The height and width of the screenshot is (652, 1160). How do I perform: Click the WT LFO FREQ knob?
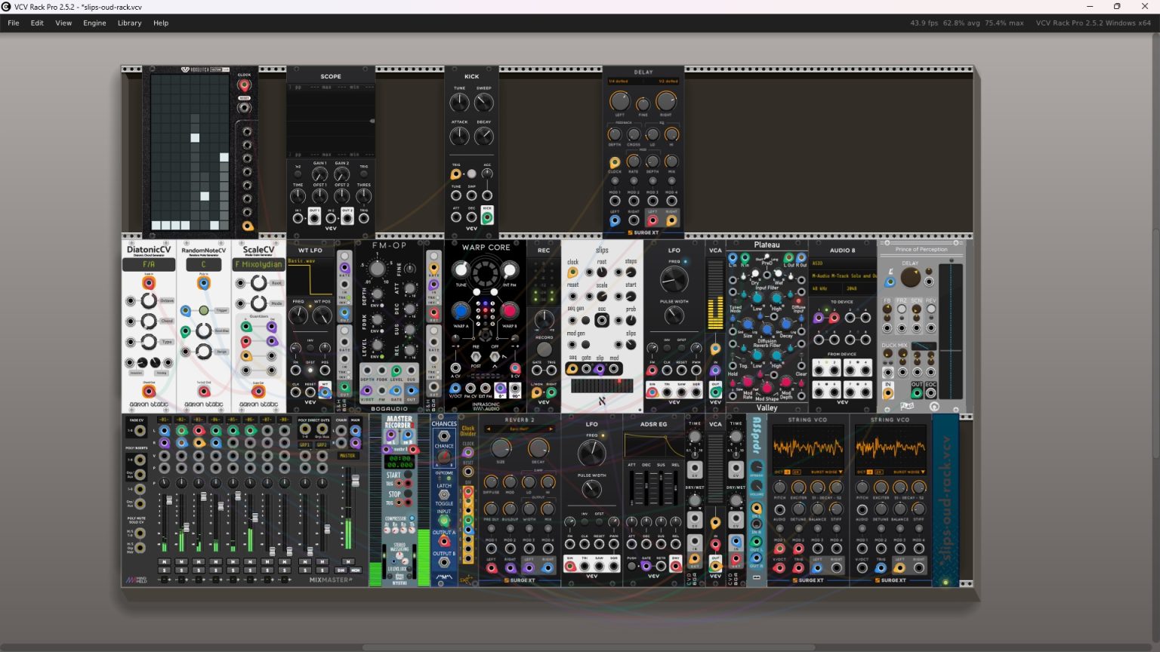pos(299,315)
